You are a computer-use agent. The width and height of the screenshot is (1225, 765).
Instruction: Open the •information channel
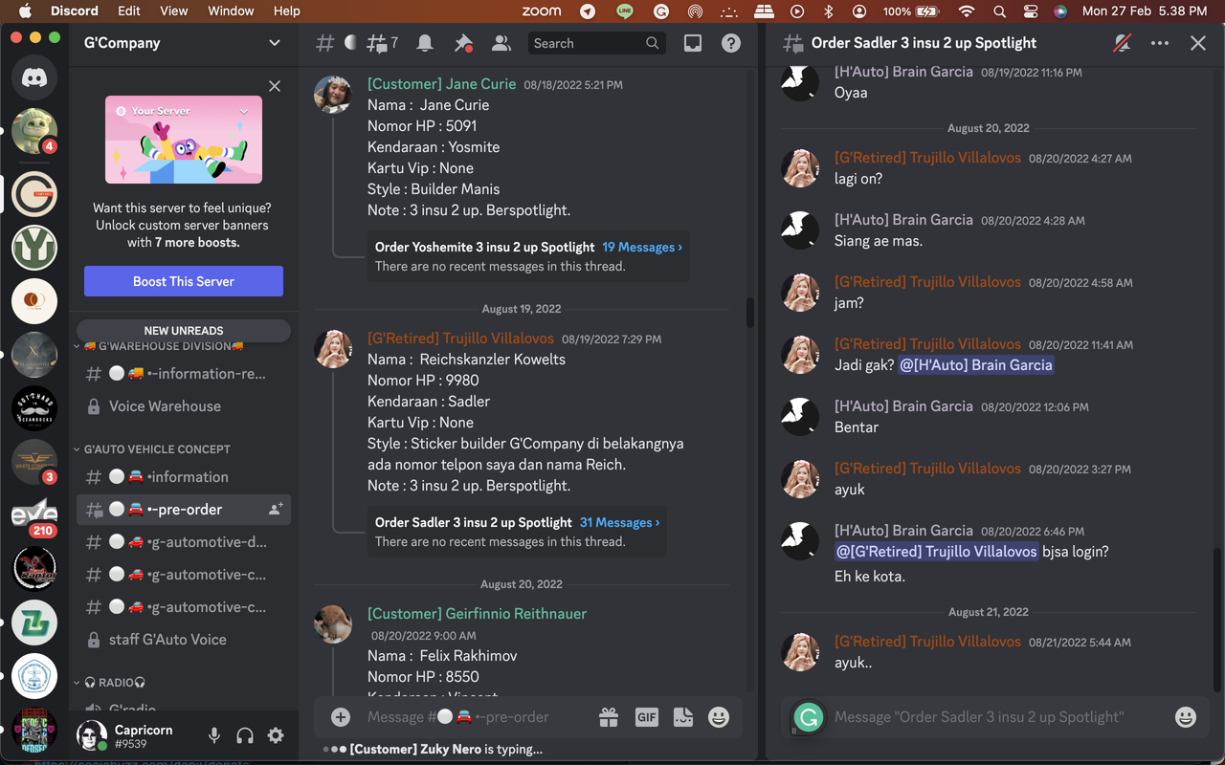coord(184,477)
